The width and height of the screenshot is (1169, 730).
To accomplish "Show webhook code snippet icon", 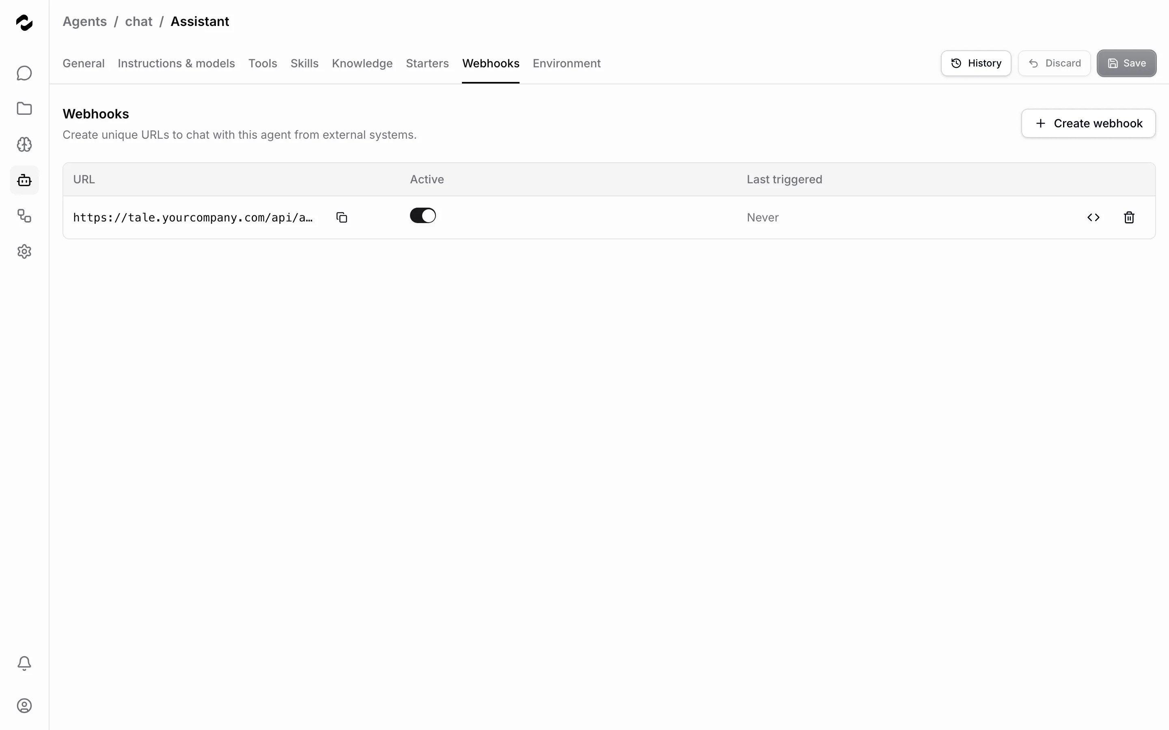I will click(1093, 218).
